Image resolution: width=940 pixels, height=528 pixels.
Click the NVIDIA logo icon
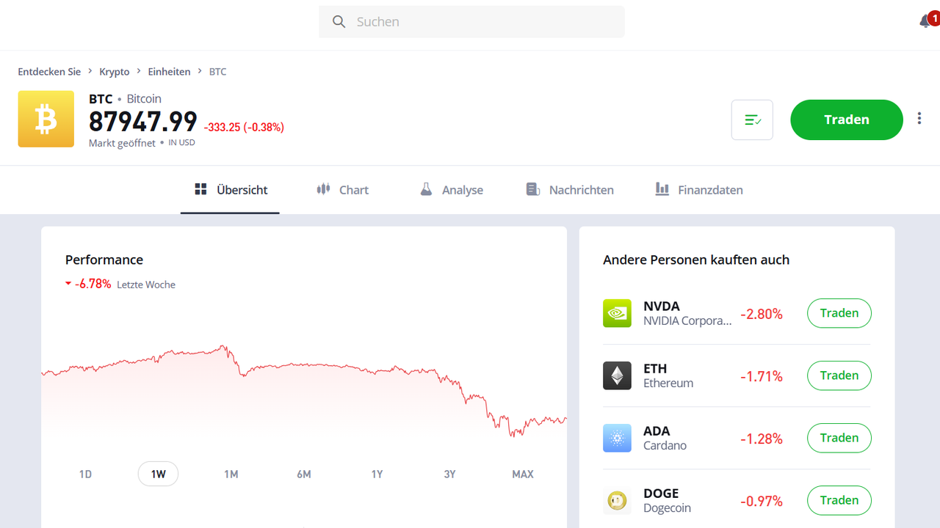617,313
